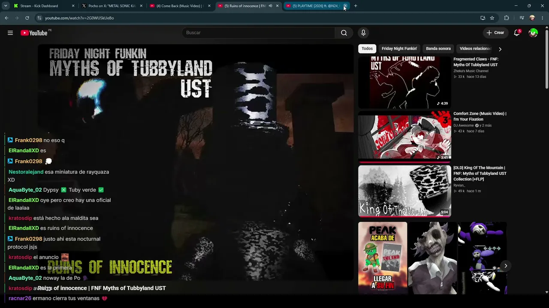This screenshot has height=308, width=549.
Task: Close the Ruins of innocence tab
Action: tap(277, 6)
